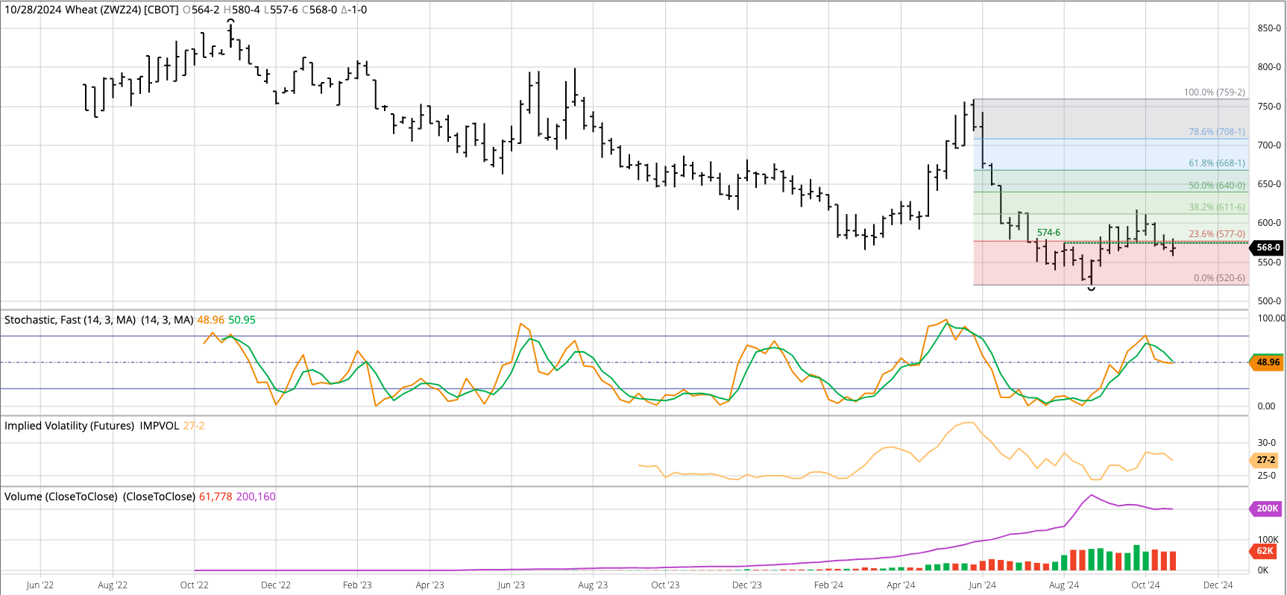Click the 850-0 label on the price axis
1287x595 pixels.
click(x=1268, y=28)
